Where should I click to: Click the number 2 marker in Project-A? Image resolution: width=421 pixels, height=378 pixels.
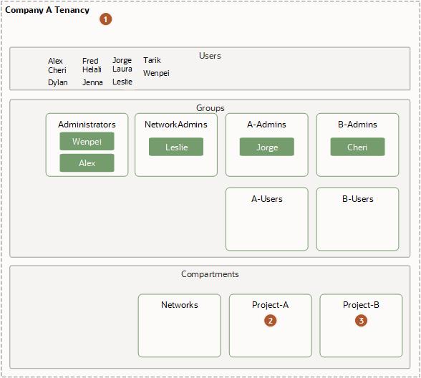point(270,321)
